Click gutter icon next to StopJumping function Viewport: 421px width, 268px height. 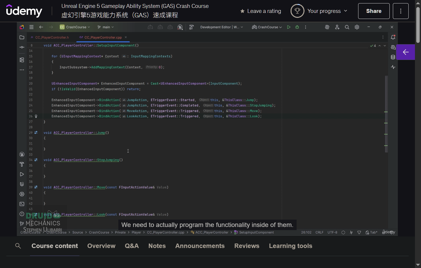click(x=36, y=160)
